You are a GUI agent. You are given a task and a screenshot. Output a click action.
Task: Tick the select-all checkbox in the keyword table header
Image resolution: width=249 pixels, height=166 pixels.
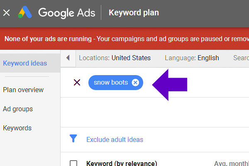tap(73, 163)
